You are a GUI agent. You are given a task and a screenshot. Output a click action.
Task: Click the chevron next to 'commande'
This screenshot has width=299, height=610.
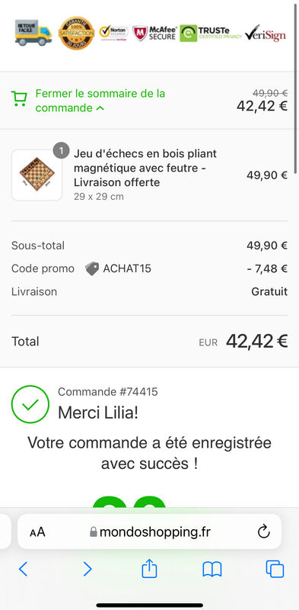[100, 108]
